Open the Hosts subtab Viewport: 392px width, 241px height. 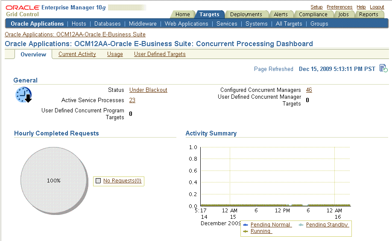(79, 24)
